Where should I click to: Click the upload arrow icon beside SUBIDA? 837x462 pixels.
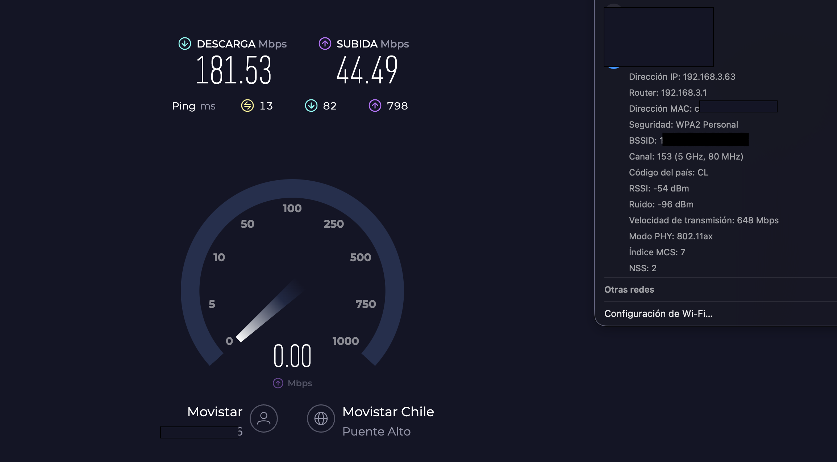click(x=325, y=44)
